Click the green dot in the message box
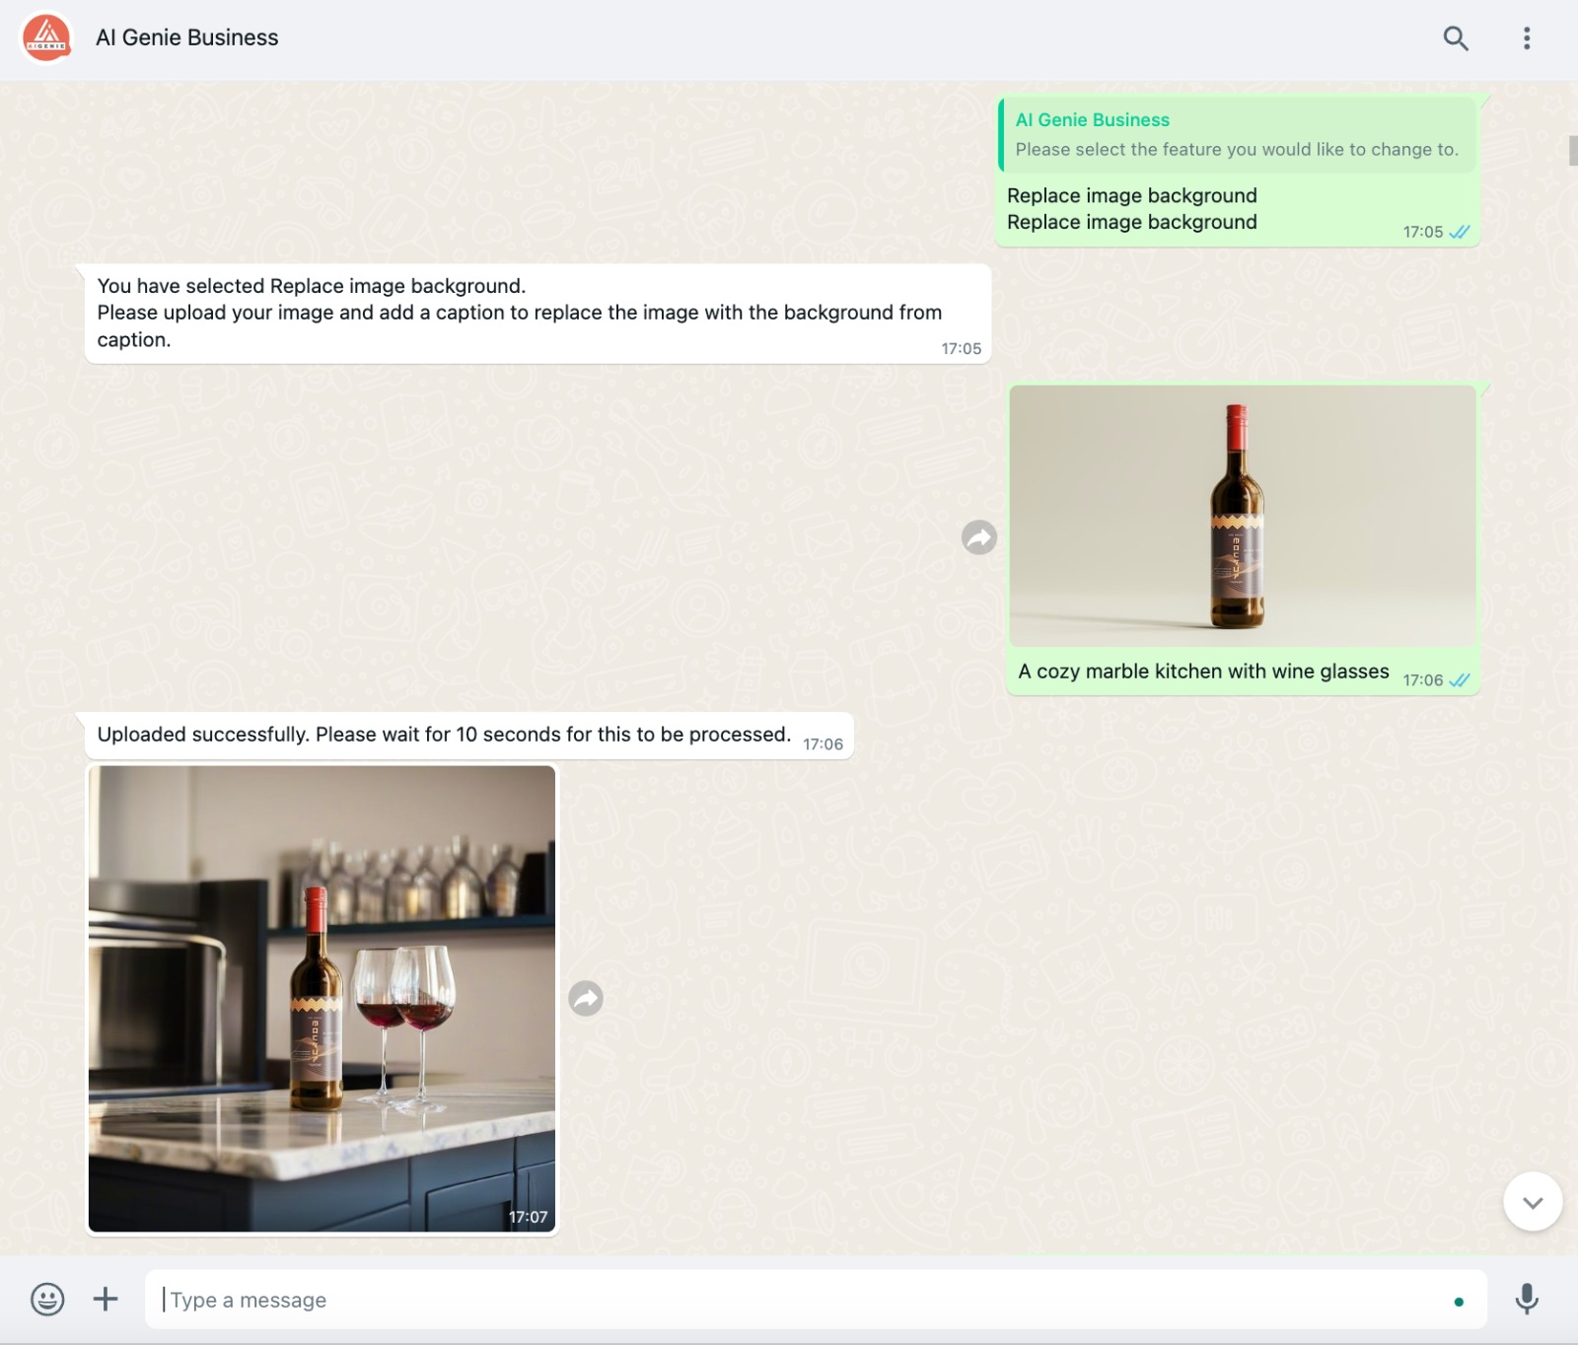This screenshot has width=1578, height=1345. pyautogui.click(x=1459, y=1302)
